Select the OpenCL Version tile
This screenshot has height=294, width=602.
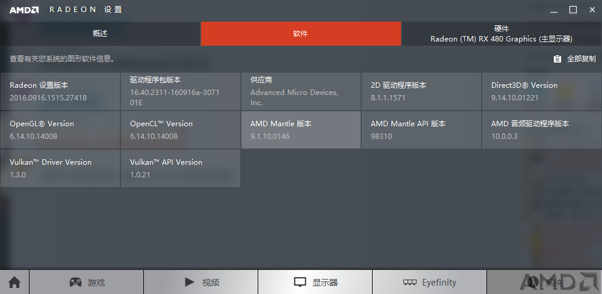click(x=181, y=129)
